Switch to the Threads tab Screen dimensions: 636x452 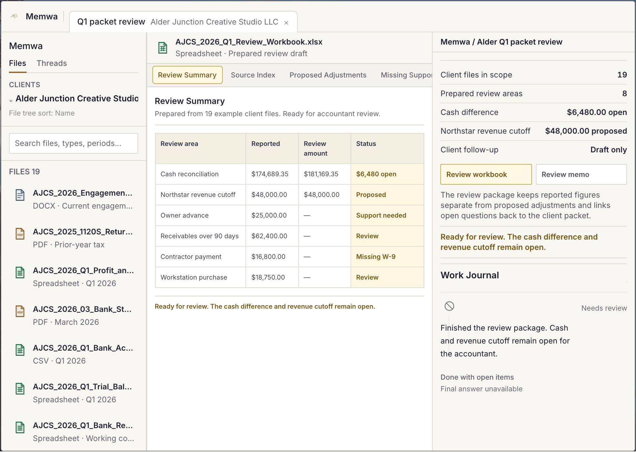(x=52, y=63)
